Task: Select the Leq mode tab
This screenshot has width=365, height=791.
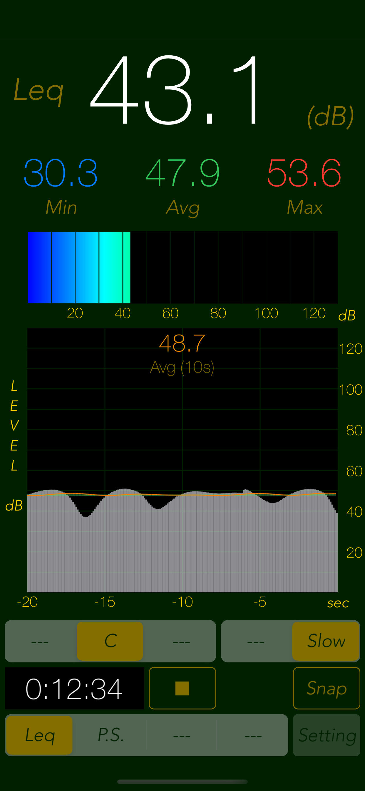Action: coord(40,735)
